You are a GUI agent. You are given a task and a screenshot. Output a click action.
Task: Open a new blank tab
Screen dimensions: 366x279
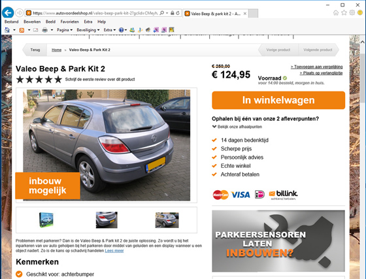point(253,14)
